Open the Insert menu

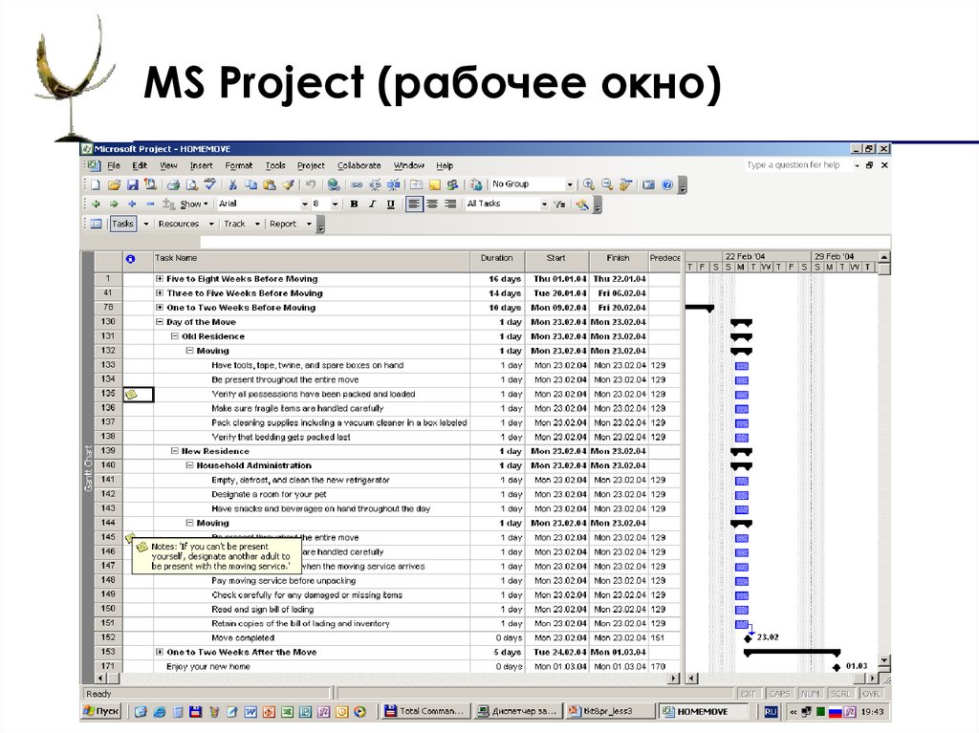201,166
